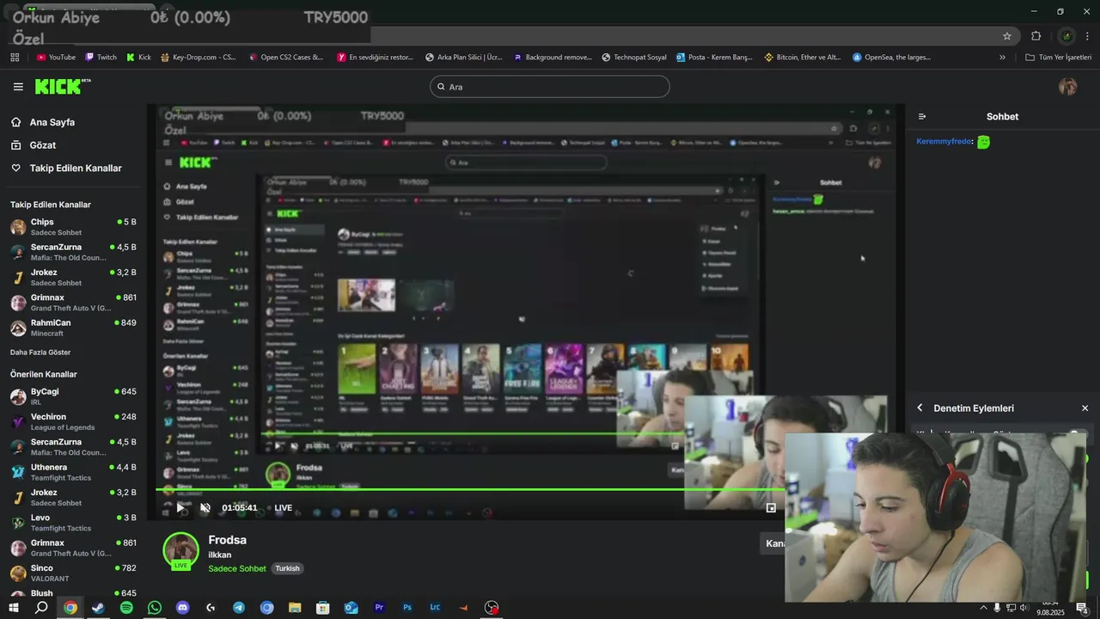Open the Windows notification center
Screen dimensions: 1100x619
click(x=1083, y=608)
